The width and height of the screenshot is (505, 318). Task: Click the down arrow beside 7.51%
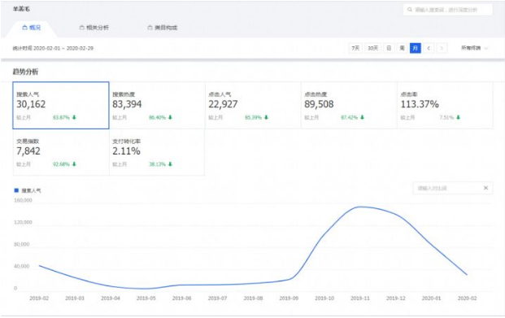(458, 117)
